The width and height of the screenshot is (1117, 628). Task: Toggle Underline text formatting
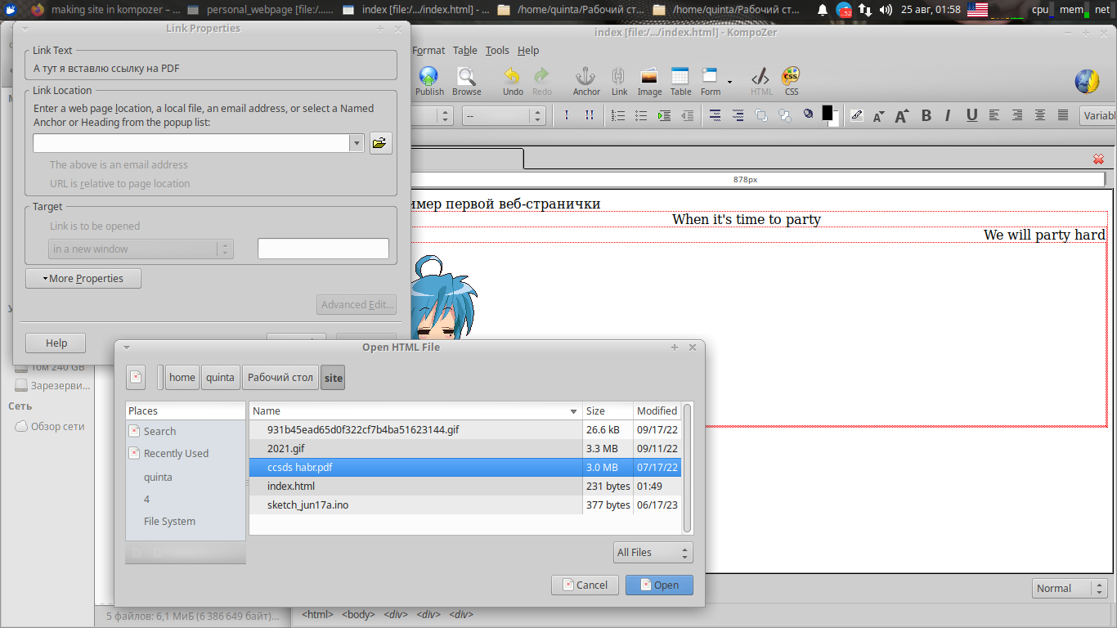point(971,116)
